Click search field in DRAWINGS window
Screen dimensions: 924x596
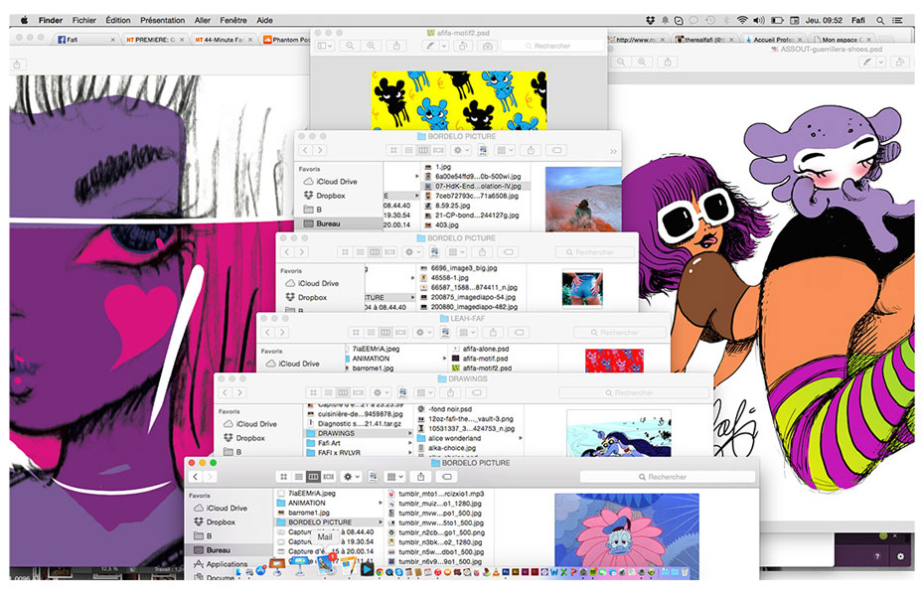coord(634,392)
